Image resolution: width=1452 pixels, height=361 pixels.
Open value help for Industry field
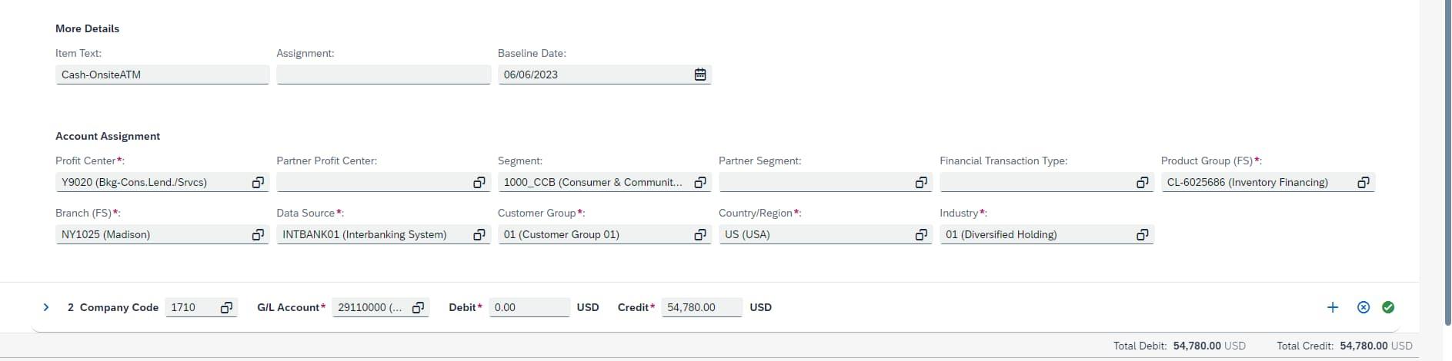pyautogui.click(x=1143, y=234)
